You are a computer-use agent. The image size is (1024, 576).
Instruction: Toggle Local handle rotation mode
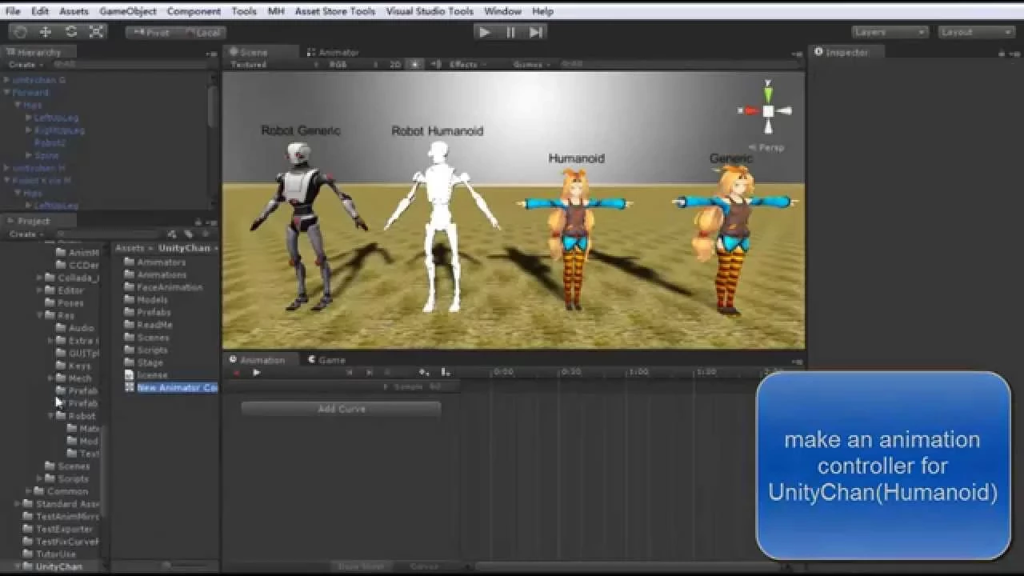tap(202, 33)
